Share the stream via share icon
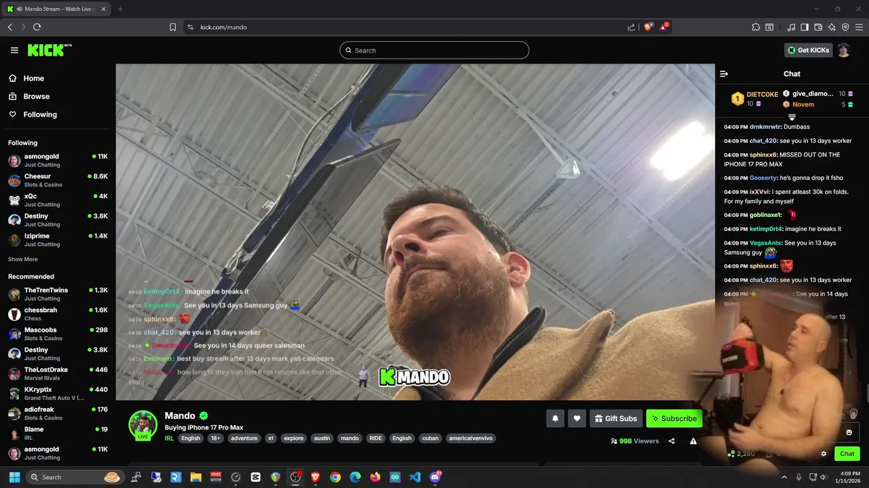Viewport: 869px width, 488px height. 671,441
